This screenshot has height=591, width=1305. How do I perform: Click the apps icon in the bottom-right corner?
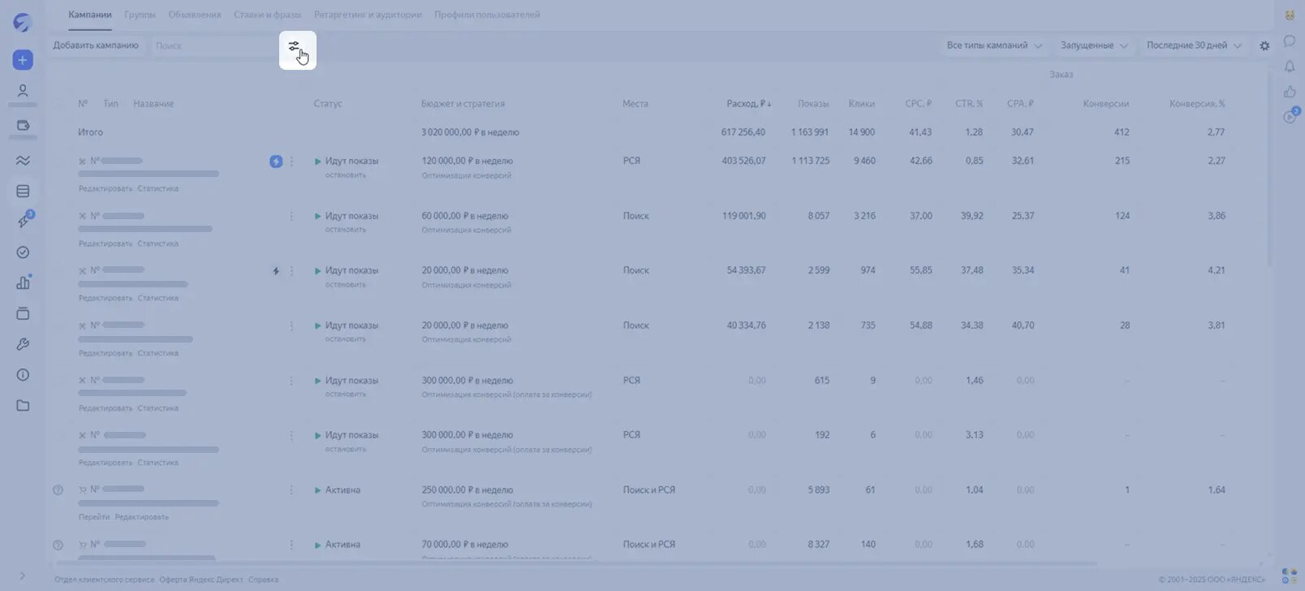click(1289, 576)
